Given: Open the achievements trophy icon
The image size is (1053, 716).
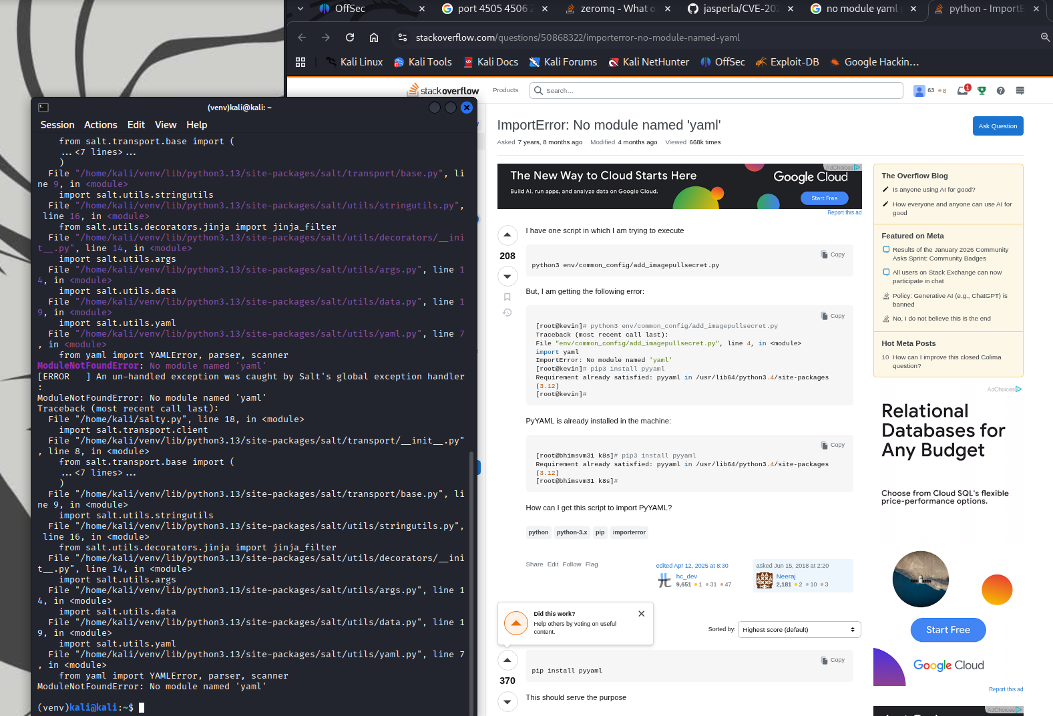Looking at the screenshot, I should point(982,91).
